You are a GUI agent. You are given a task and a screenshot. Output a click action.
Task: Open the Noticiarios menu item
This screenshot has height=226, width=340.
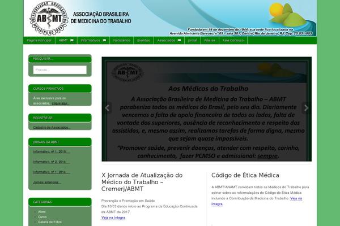point(121,41)
